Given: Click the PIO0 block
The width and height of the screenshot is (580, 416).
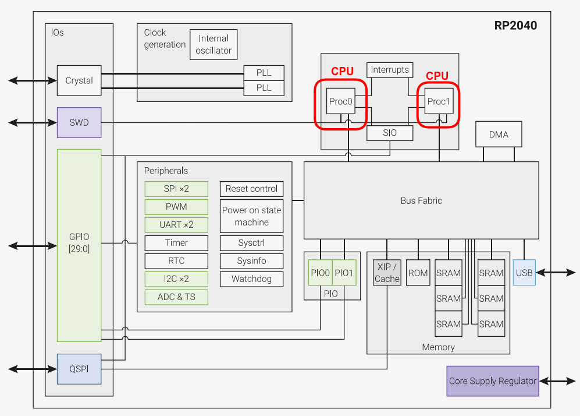Looking at the screenshot, I should pos(321,273).
